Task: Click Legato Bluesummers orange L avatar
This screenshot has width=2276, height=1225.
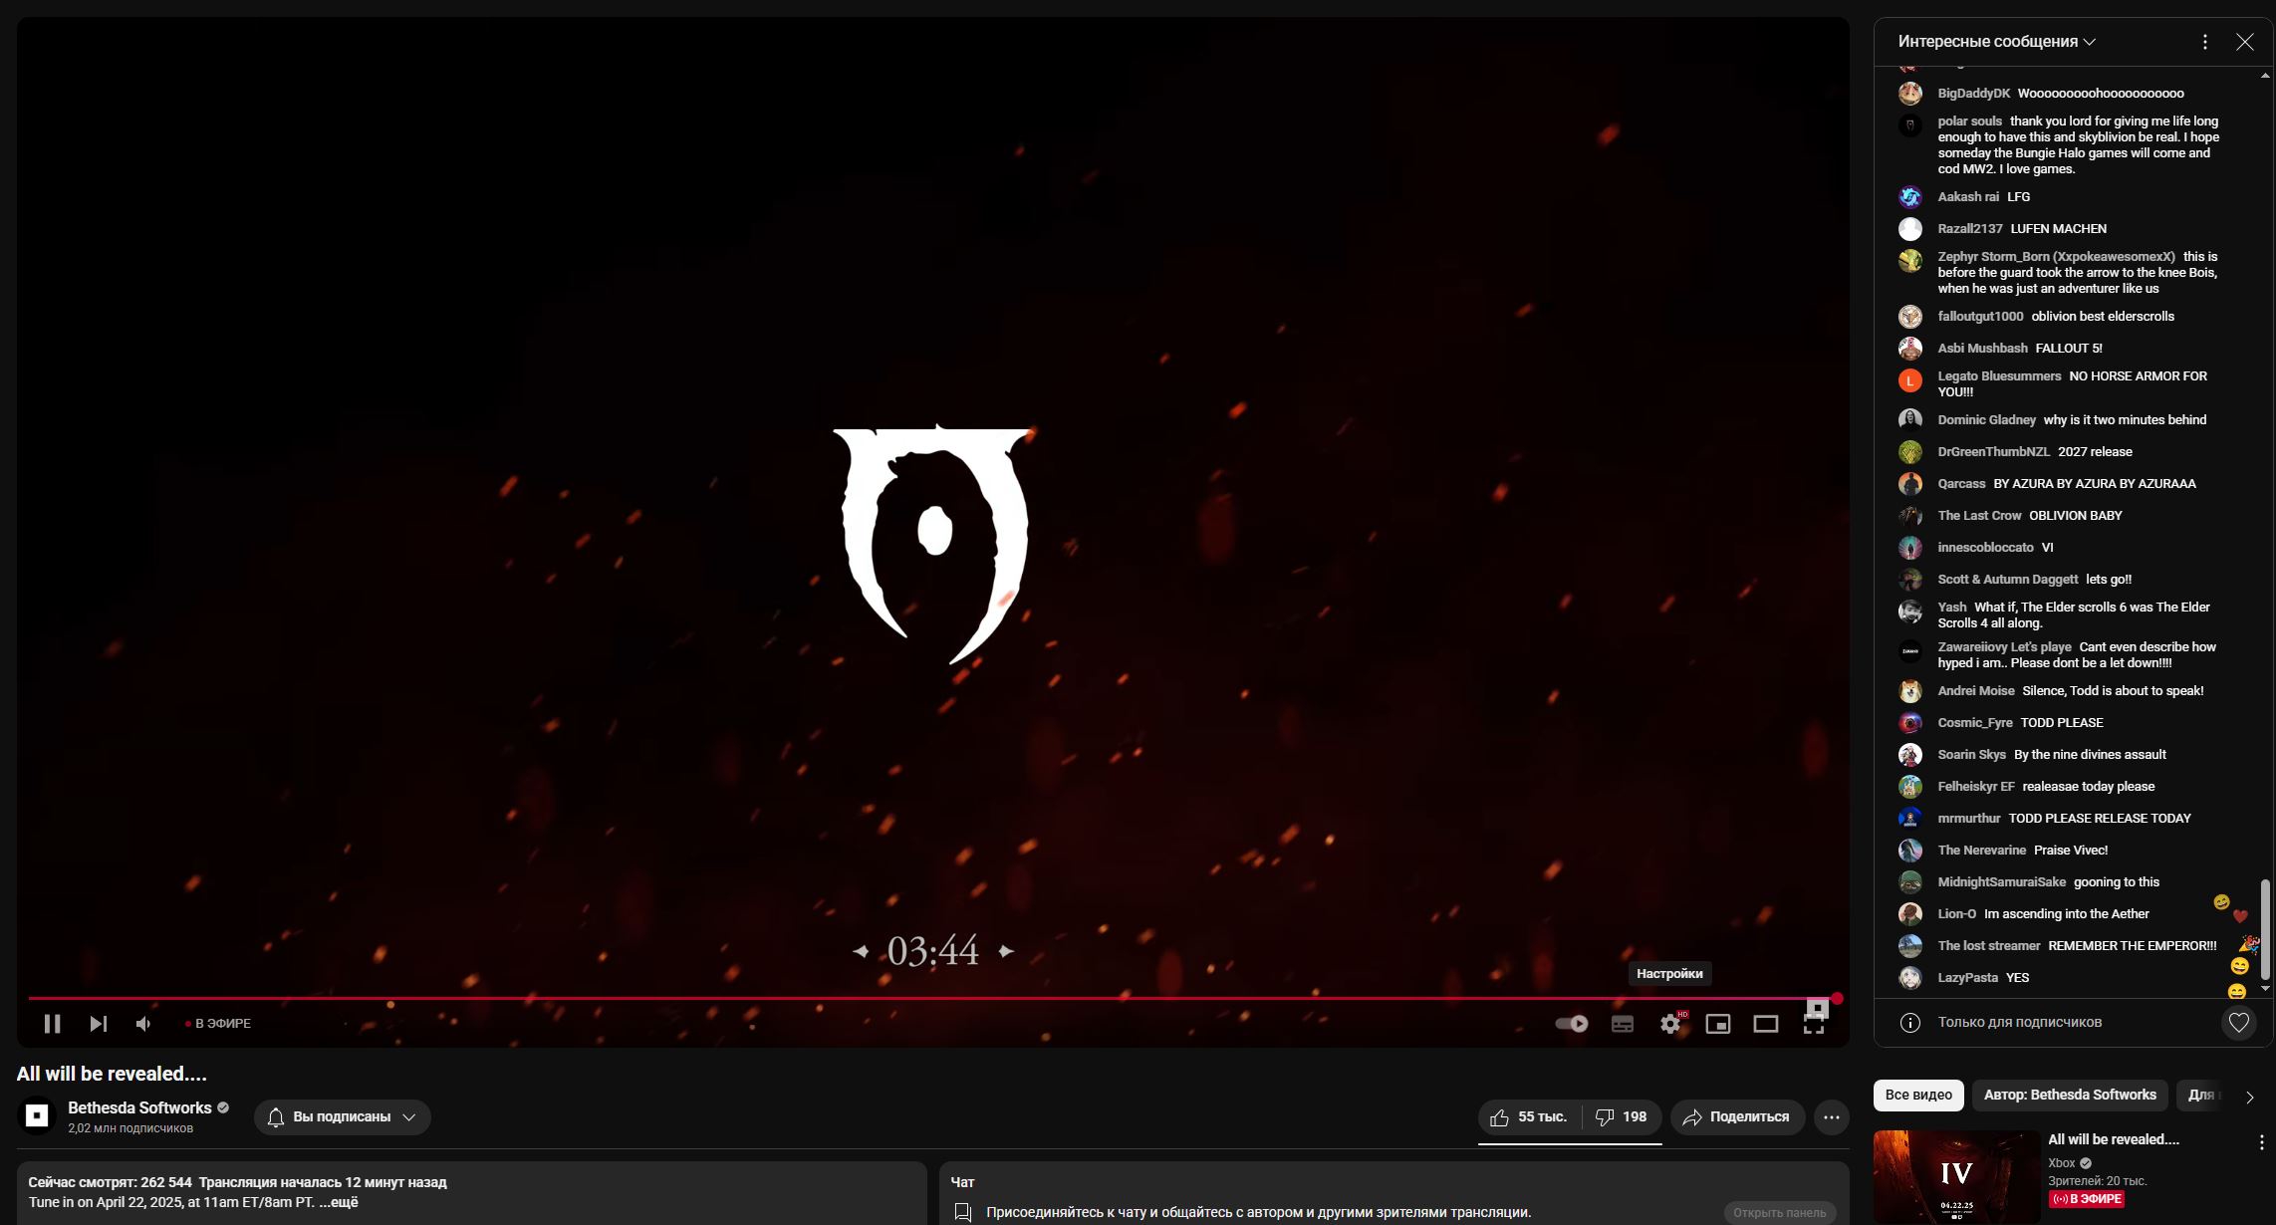Action: click(1909, 380)
